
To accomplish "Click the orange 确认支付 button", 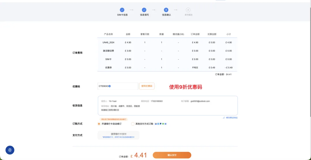I will click(172, 155).
